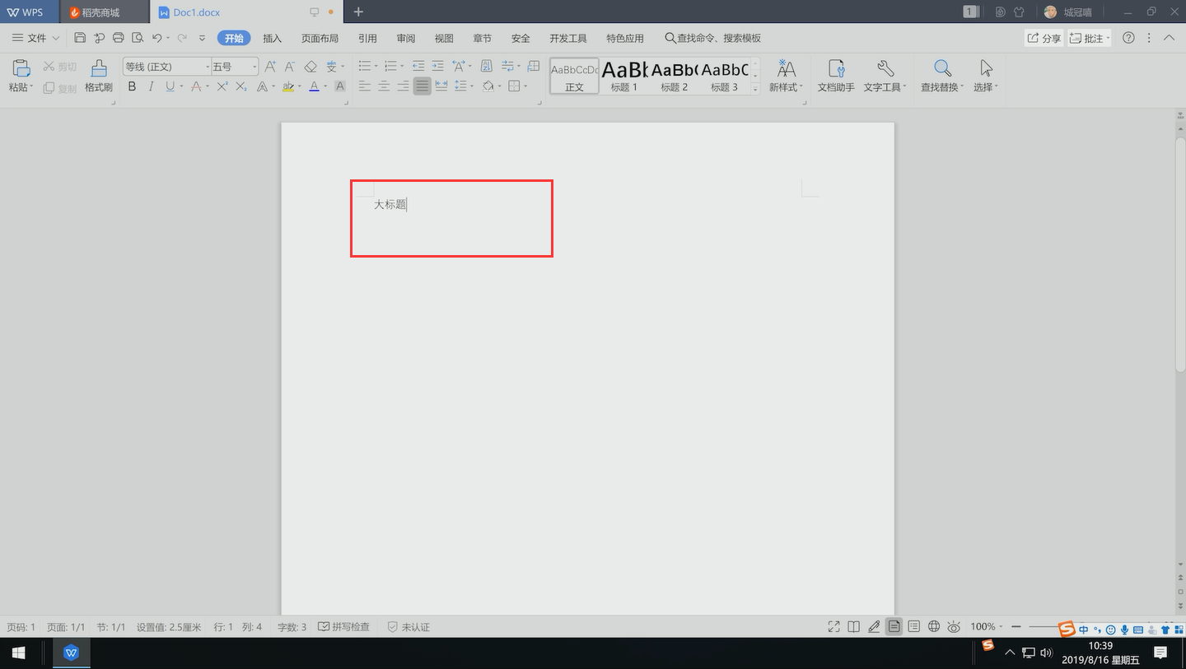This screenshot has width=1186, height=669.
Task: Click the Print icon in quick toolbar
Action: (119, 38)
